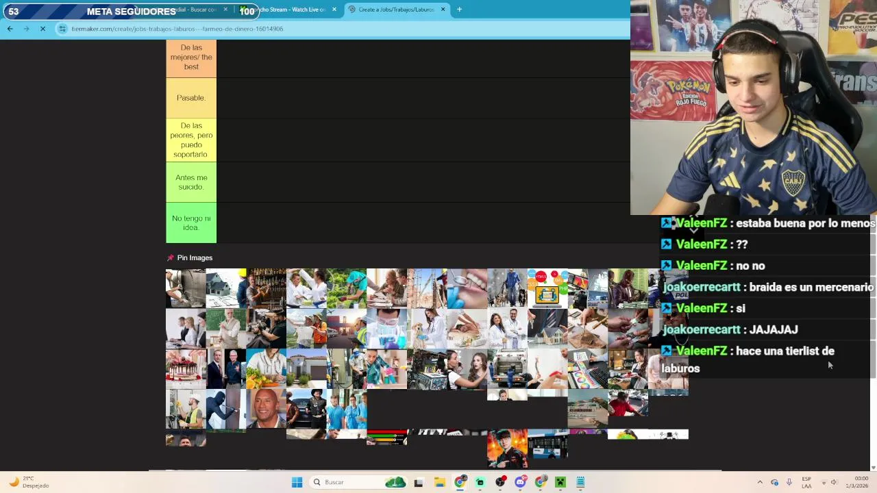The height and width of the screenshot is (493, 877).
Task: Choose the hooded burglar image
Action: (226, 409)
